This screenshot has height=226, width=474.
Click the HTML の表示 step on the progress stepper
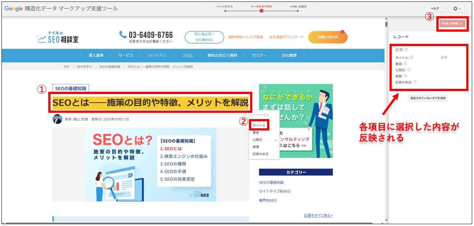point(297,7)
